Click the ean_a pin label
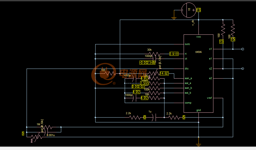 [x=188, y=78]
